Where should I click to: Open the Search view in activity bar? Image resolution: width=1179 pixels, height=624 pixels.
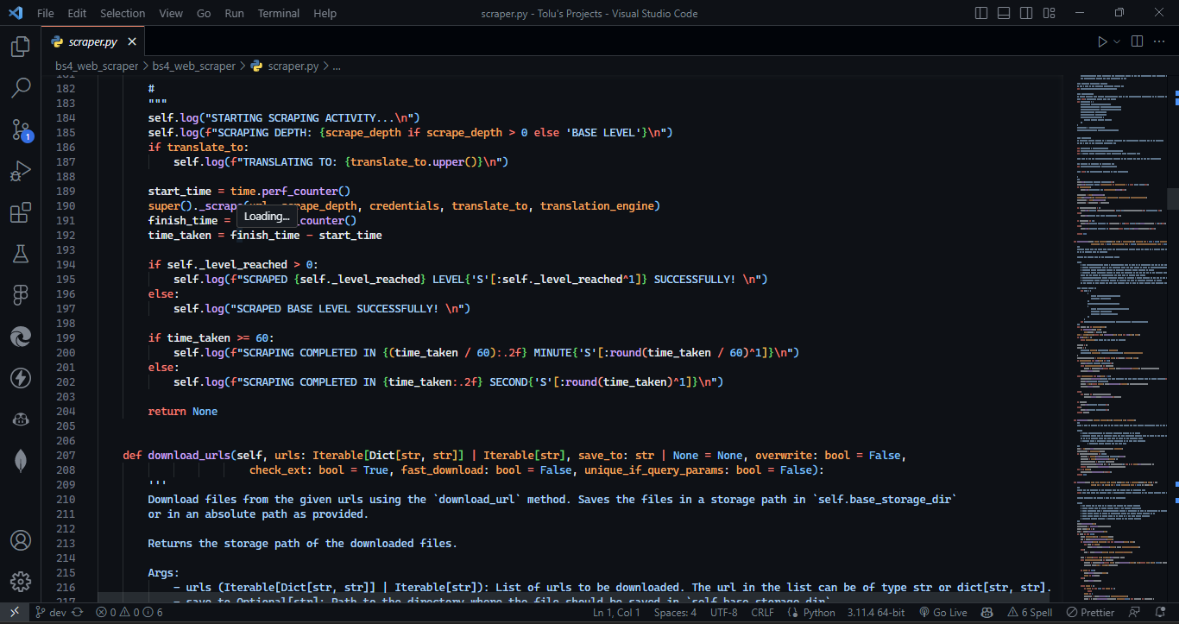pos(20,88)
